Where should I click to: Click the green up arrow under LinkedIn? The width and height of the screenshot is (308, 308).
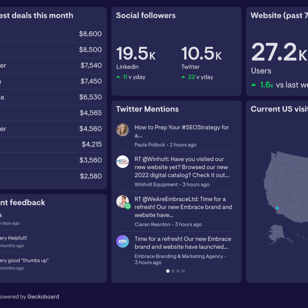pos(119,77)
